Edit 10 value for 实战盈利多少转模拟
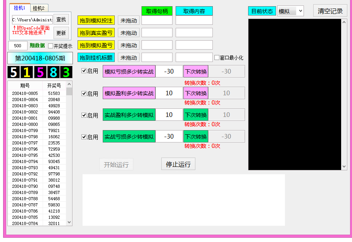The image size is (352, 242). click(x=169, y=115)
